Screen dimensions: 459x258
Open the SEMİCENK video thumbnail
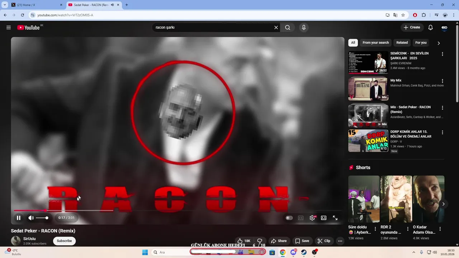(368, 62)
